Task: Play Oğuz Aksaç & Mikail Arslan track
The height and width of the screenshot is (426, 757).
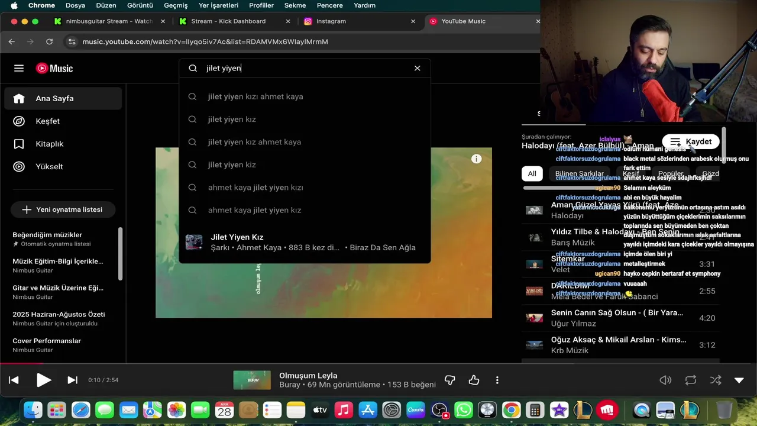Action: click(x=620, y=345)
